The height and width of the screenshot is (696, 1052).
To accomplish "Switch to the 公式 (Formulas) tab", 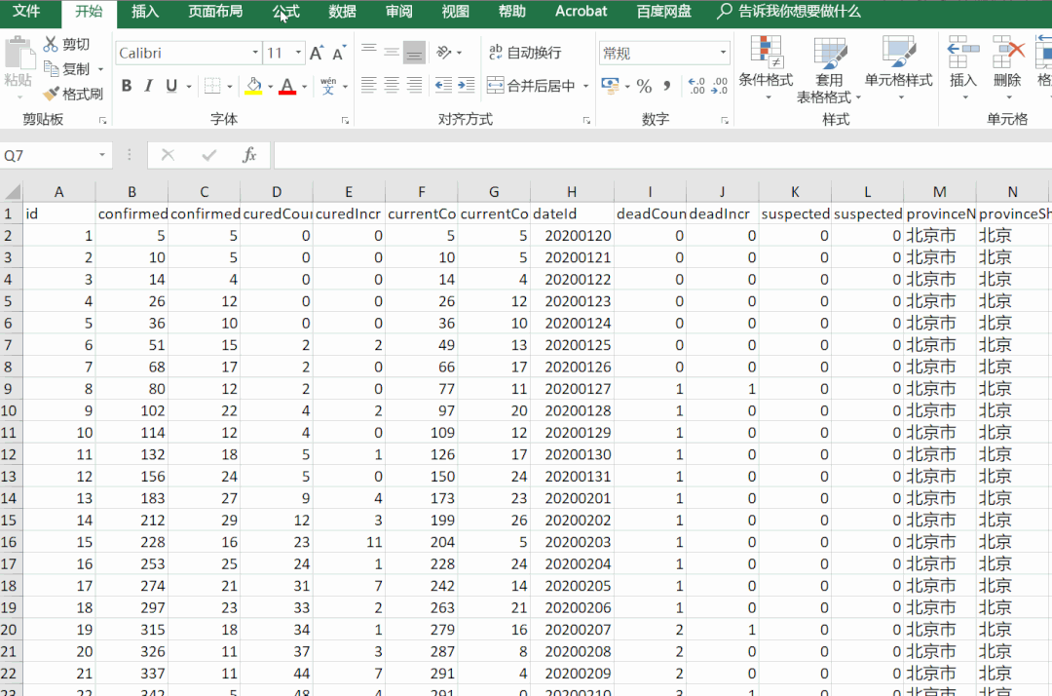I will point(286,12).
